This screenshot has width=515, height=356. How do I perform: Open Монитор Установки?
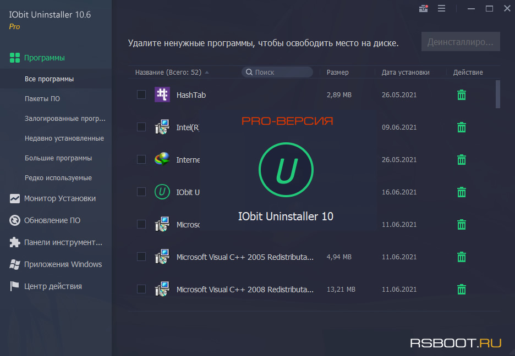[60, 198]
